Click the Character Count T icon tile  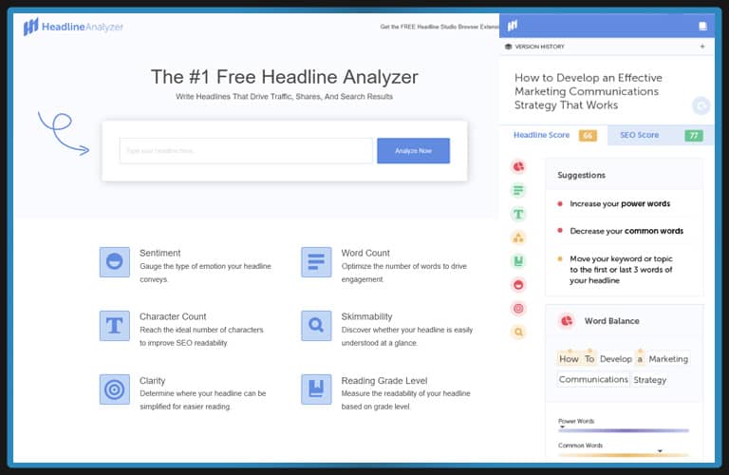point(114,326)
